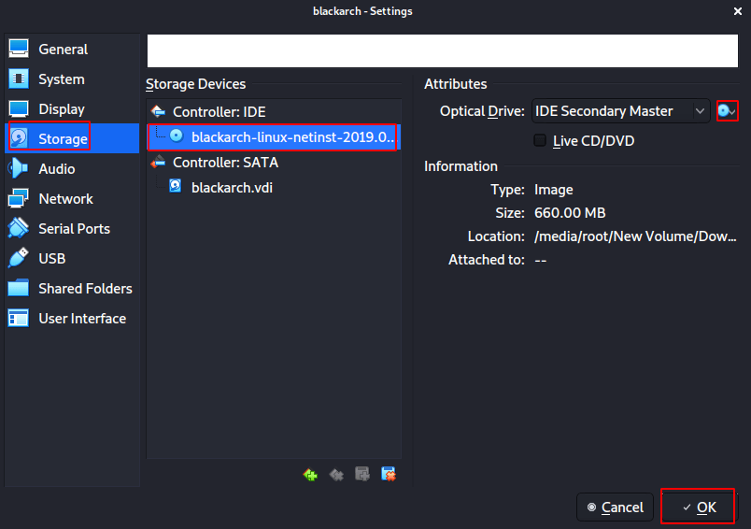Image resolution: width=751 pixels, height=529 pixels.
Task: Select Controller: IDE in storage tree
Action: (x=274, y=112)
